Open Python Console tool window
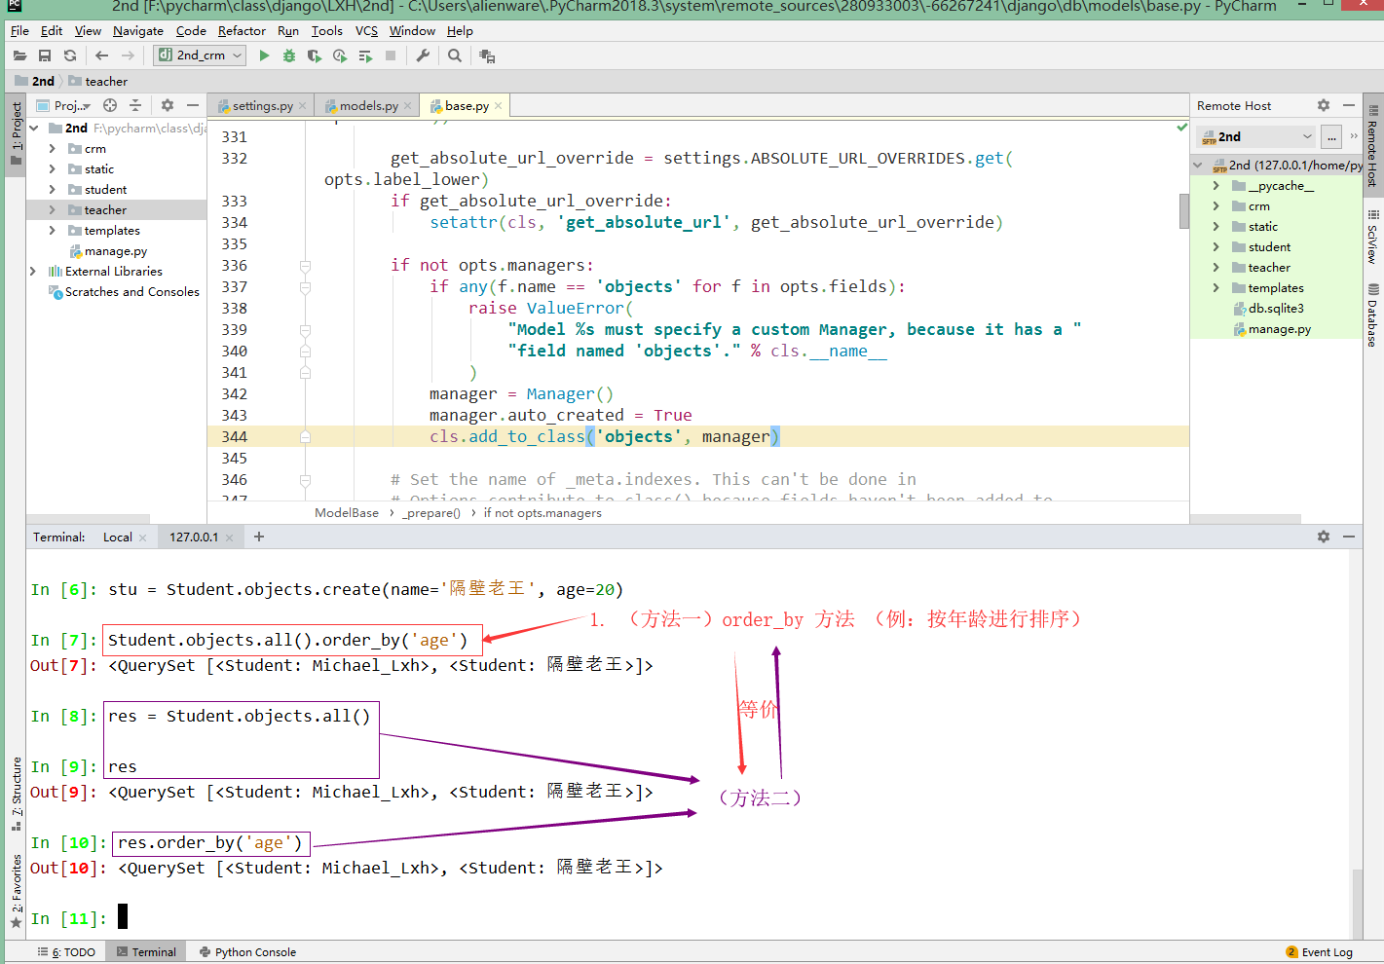The width and height of the screenshot is (1384, 964). 247,952
